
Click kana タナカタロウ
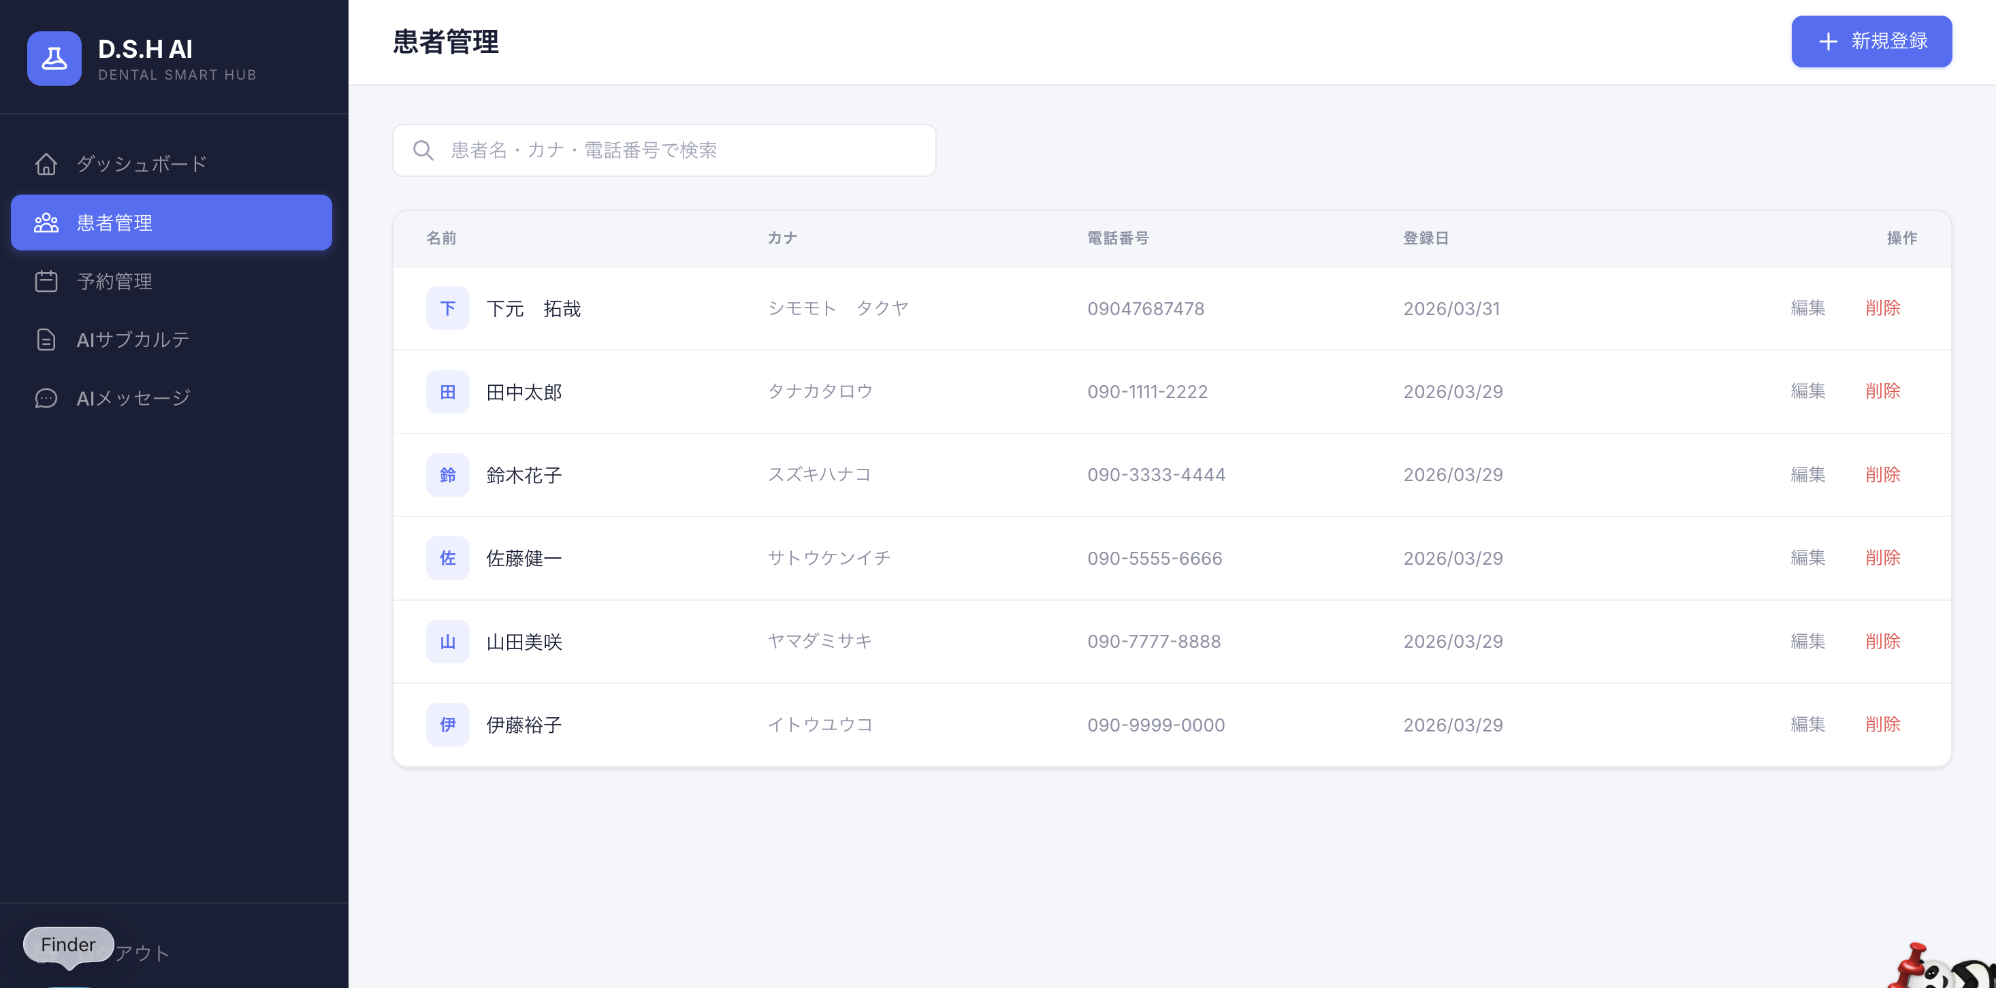820,391
